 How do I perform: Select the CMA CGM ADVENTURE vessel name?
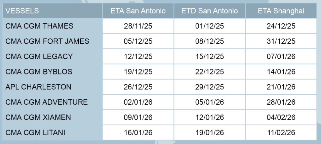[x=46, y=102]
